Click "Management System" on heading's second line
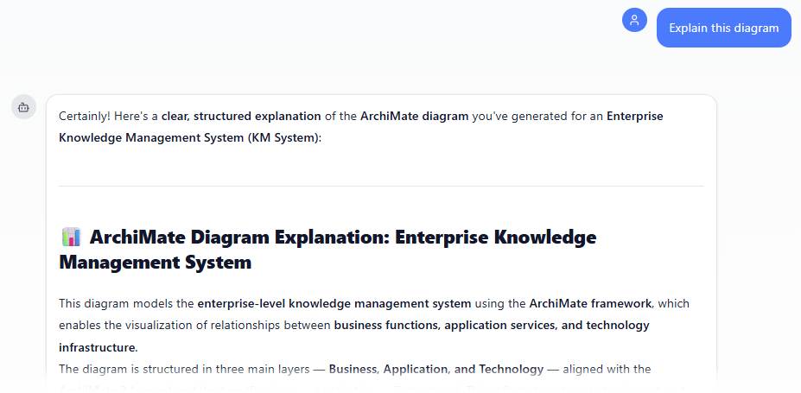 [x=155, y=262]
